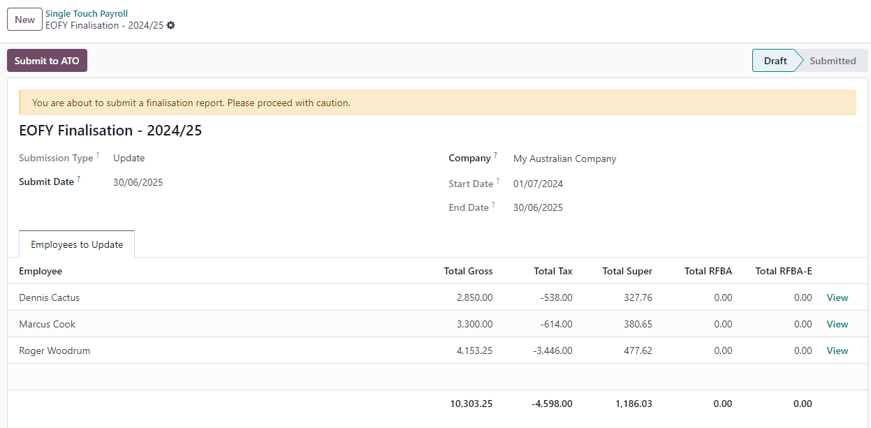Go back to Single Touch Payroll breadcrumb
The image size is (871, 428).
point(87,13)
